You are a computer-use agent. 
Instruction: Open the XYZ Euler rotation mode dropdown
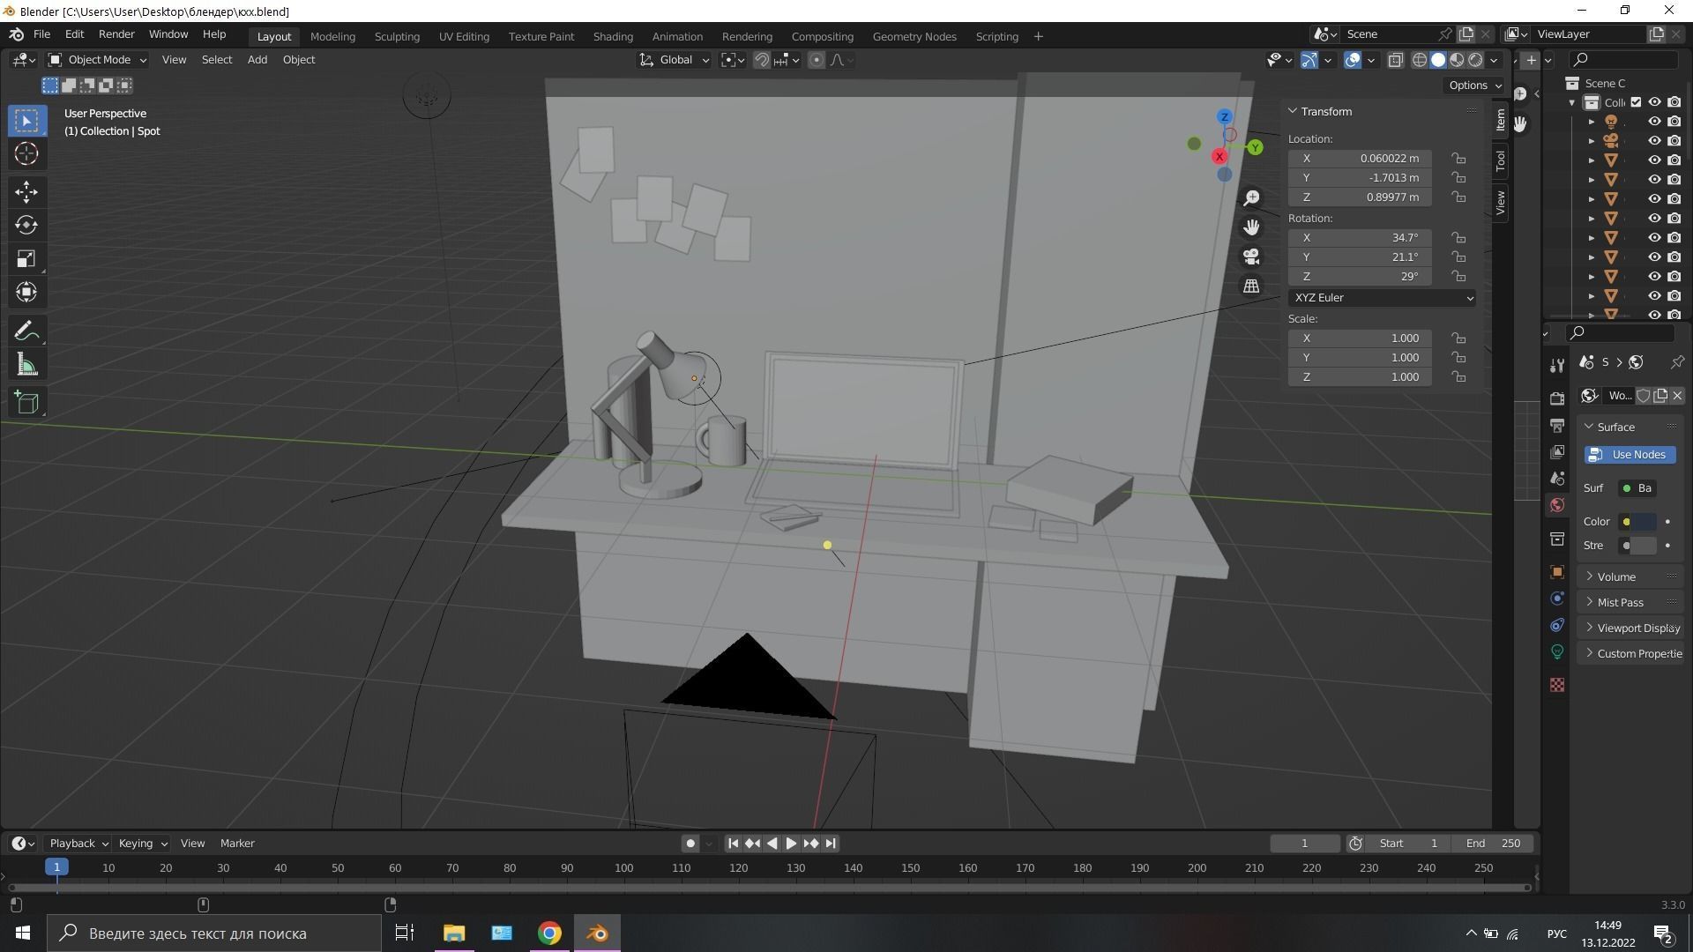coord(1381,298)
